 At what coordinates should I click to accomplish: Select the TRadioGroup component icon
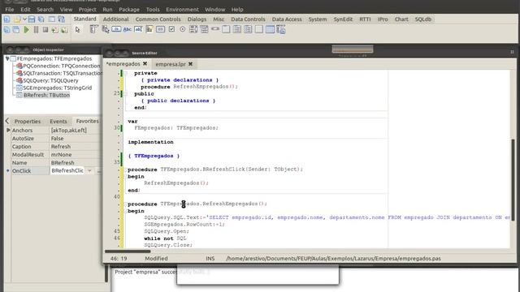click(x=237, y=29)
